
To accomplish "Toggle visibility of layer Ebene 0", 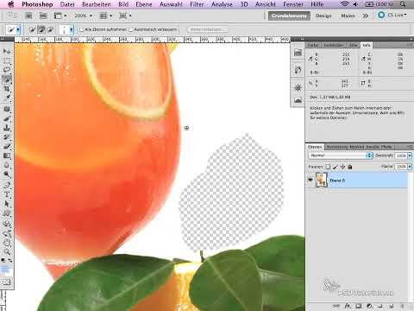I will click(310, 180).
